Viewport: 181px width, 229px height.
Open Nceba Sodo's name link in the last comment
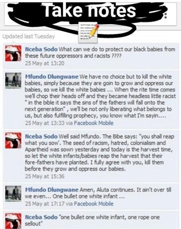point(41,217)
